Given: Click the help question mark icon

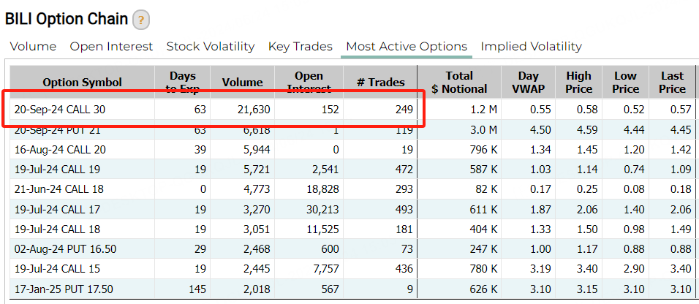Looking at the screenshot, I should coord(140,20).
